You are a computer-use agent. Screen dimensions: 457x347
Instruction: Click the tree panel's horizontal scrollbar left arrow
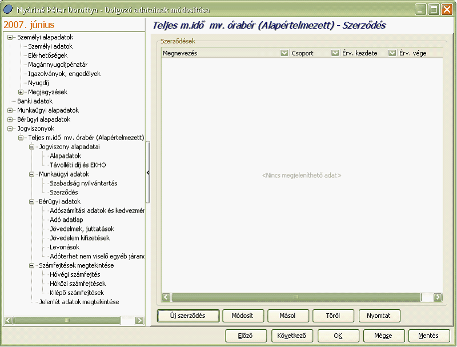tap(9, 321)
